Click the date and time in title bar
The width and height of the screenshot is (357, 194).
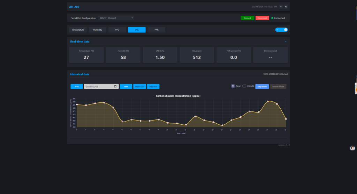264,7
